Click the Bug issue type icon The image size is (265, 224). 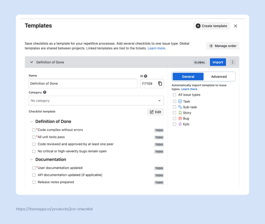pyautogui.click(x=180, y=119)
